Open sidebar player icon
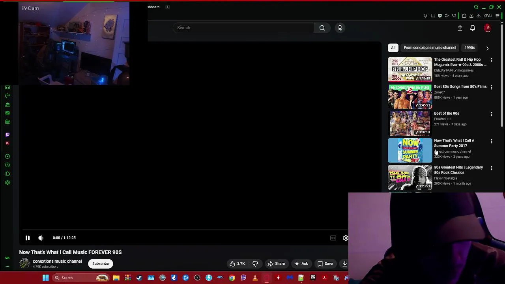Image resolution: width=505 pixels, height=284 pixels. [x=7, y=157]
